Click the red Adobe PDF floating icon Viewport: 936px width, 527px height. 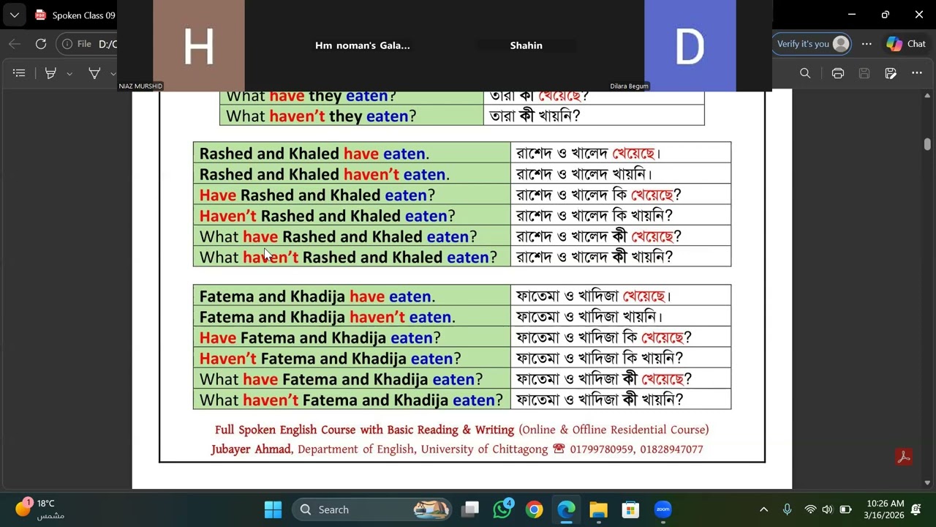click(x=904, y=457)
